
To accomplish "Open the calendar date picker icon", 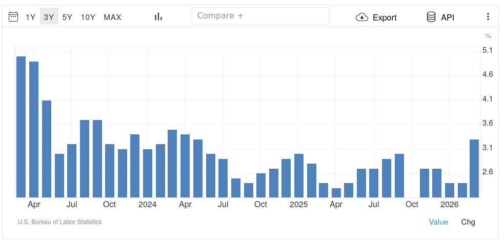I will (x=14, y=17).
